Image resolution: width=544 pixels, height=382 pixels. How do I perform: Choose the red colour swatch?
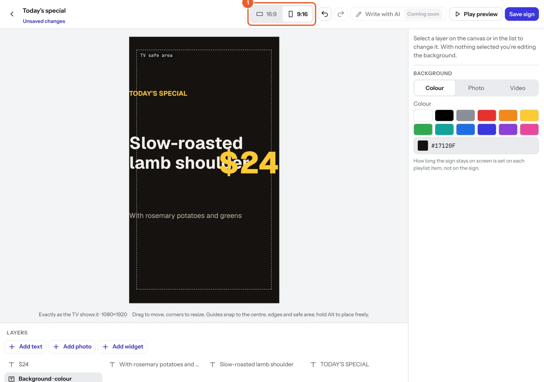(487, 115)
